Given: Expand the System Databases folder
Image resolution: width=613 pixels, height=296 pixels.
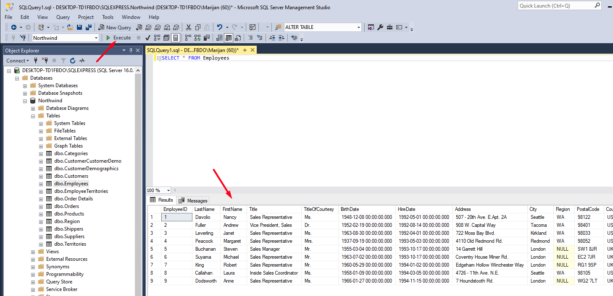Looking at the screenshot, I should (x=25, y=86).
